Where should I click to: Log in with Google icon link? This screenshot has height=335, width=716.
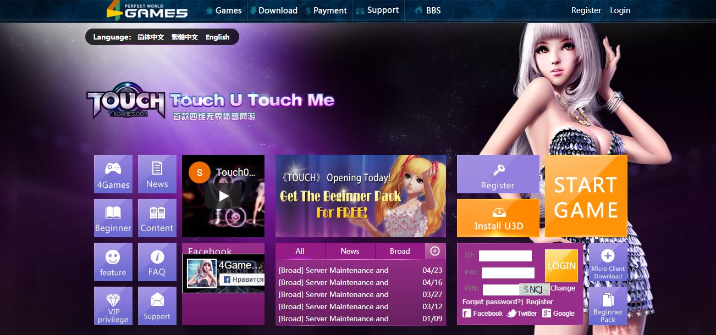point(558,314)
